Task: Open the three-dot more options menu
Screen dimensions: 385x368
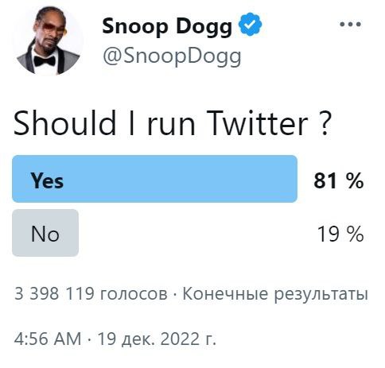Action: click(x=350, y=25)
